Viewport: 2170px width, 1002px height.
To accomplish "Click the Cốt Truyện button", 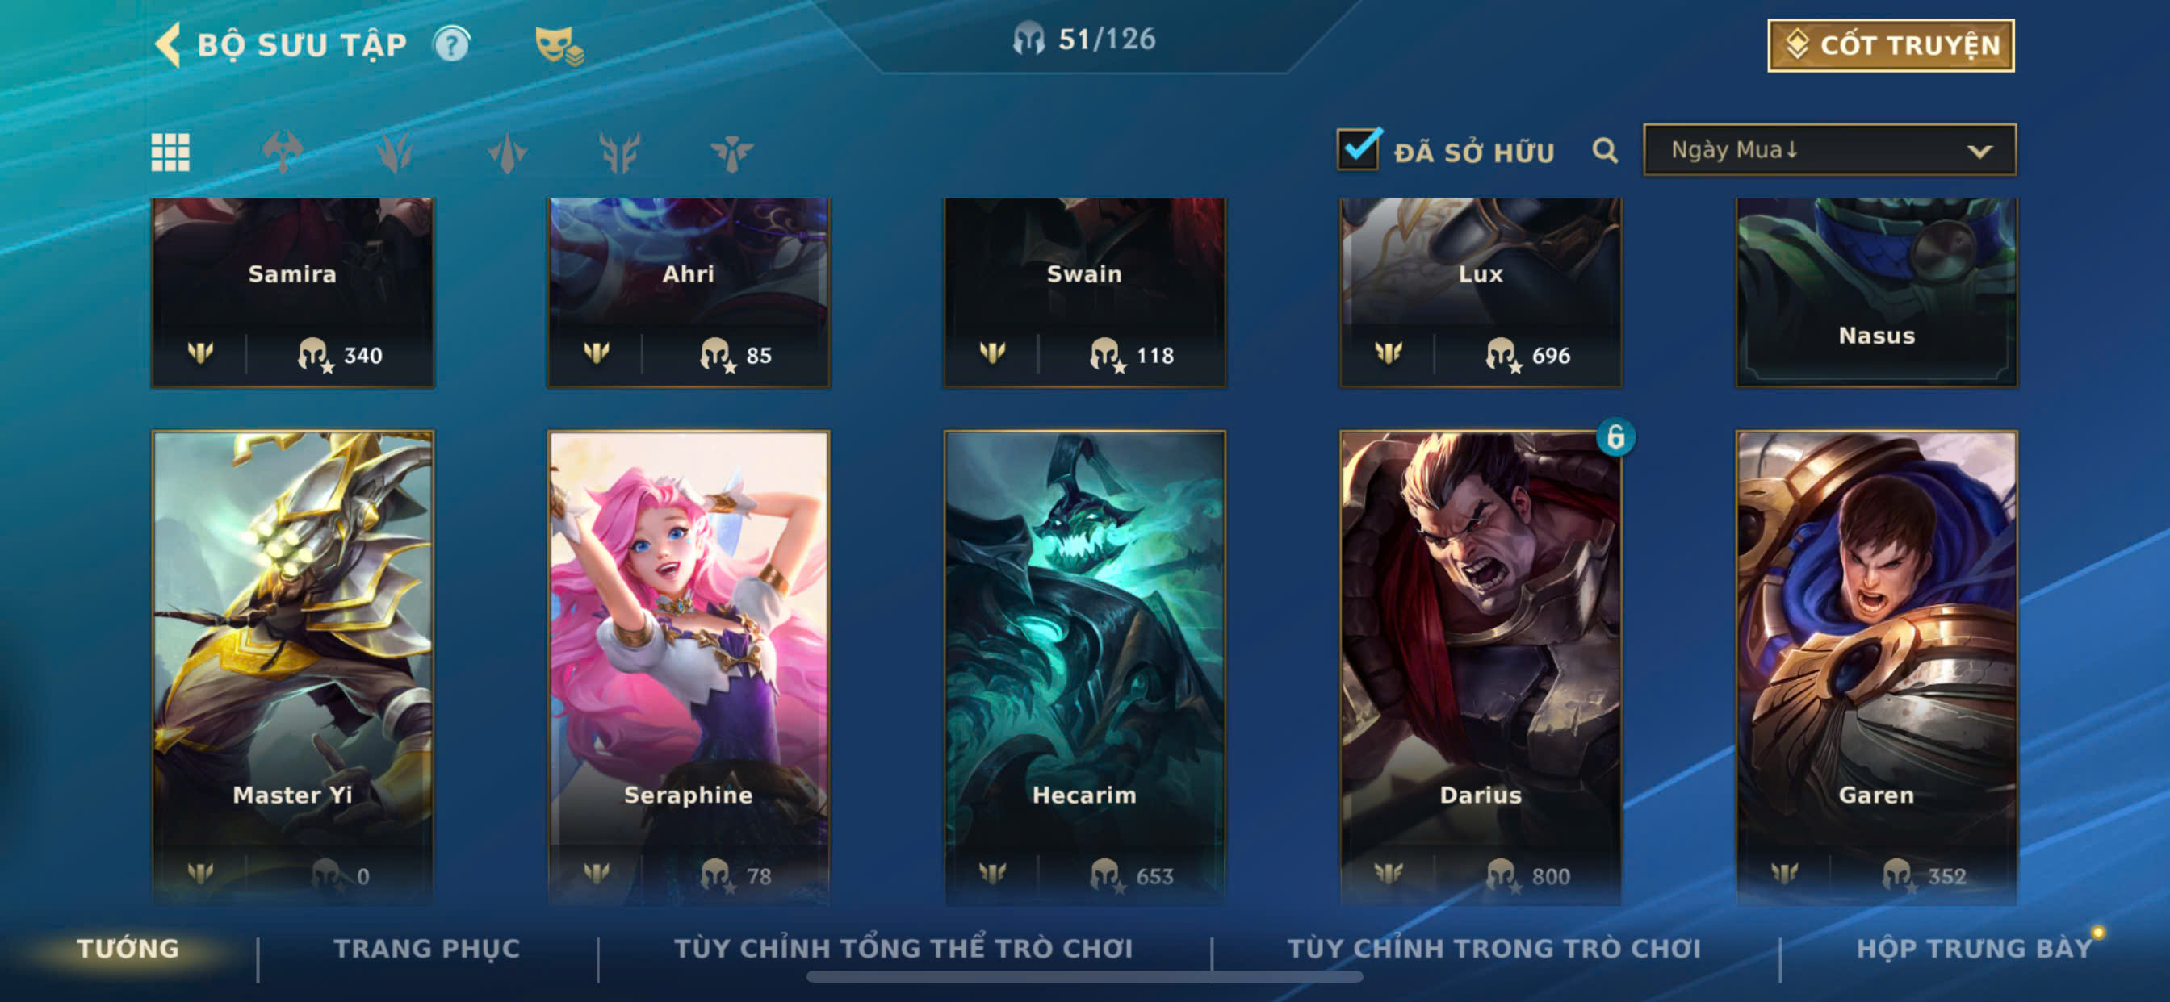I will [x=1890, y=45].
